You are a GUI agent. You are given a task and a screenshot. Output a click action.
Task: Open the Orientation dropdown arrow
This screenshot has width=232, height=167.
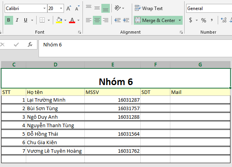click(123, 9)
